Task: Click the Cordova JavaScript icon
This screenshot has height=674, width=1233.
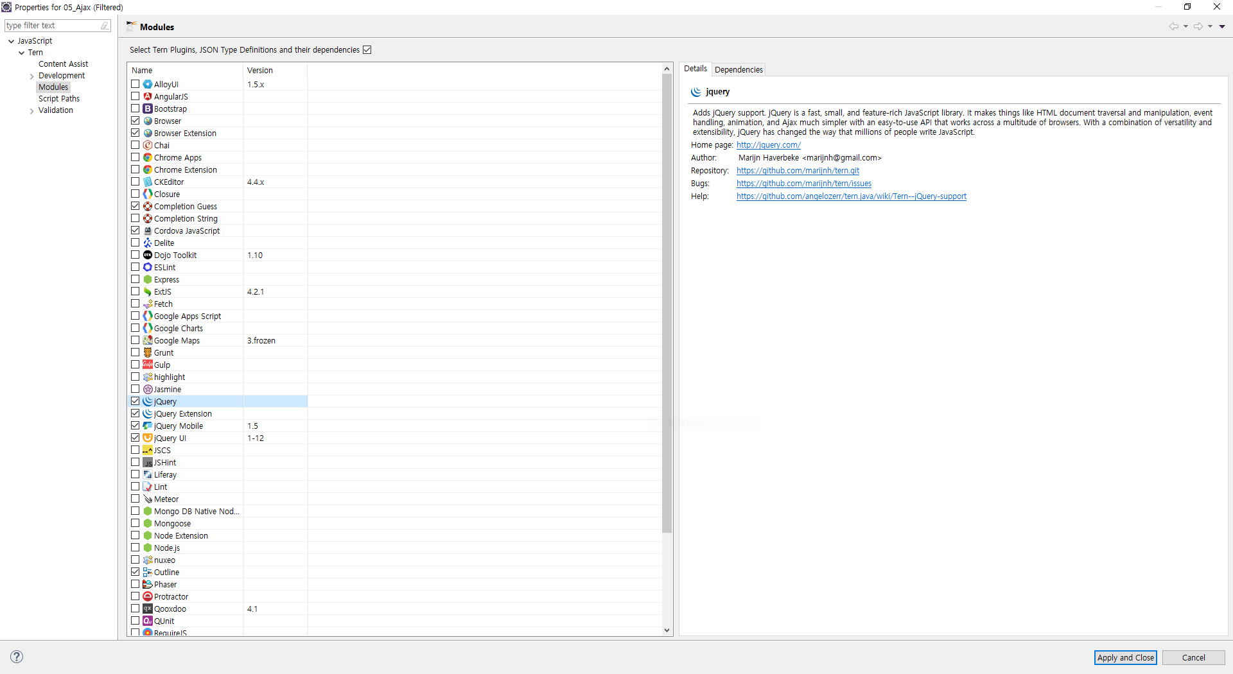Action: (148, 230)
